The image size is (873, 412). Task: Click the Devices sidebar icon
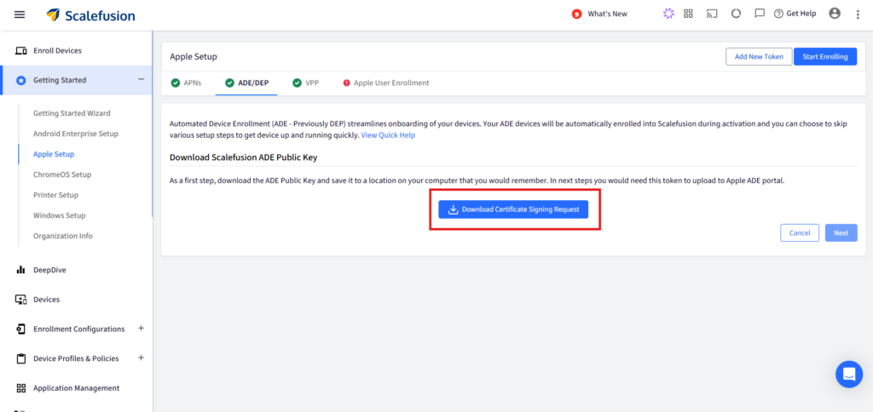[21, 299]
